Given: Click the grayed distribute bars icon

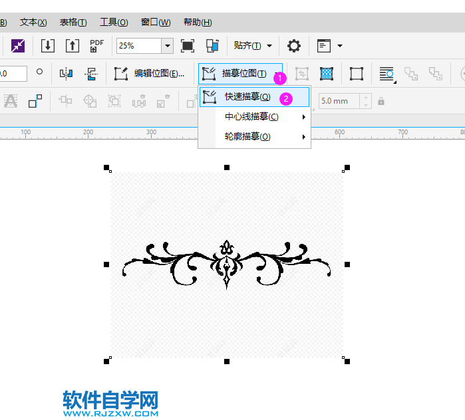Looking at the screenshot, I should point(139,101).
